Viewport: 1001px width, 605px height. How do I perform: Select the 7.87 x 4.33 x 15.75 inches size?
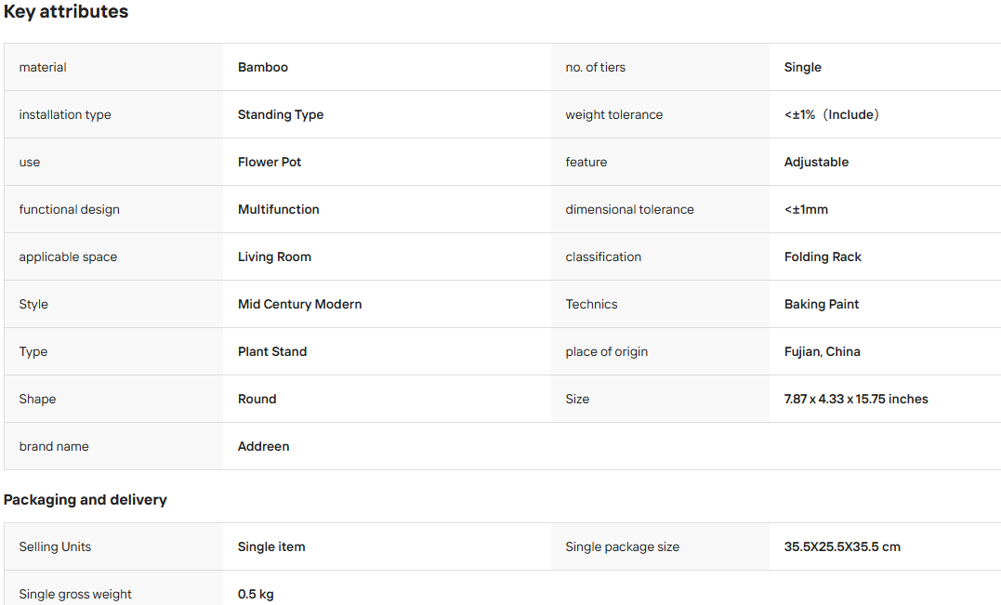[x=855, y=399]
